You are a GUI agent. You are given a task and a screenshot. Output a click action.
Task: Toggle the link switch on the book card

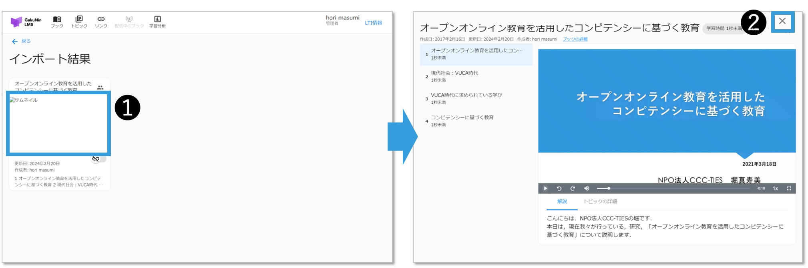(99, 159)
